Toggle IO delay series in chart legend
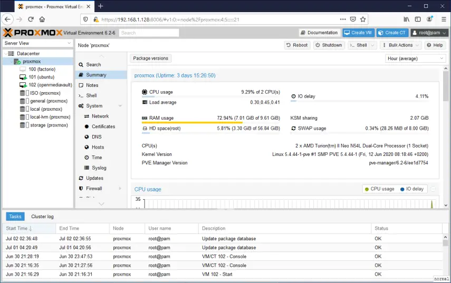 (x=411, y=189)
